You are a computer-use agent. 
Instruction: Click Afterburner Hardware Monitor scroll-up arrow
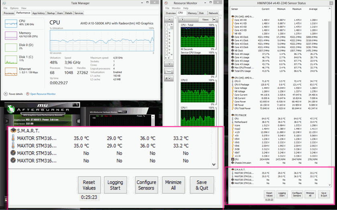(153, 117)
